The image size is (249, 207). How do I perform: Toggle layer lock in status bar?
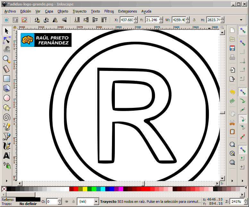pos(73,202)
